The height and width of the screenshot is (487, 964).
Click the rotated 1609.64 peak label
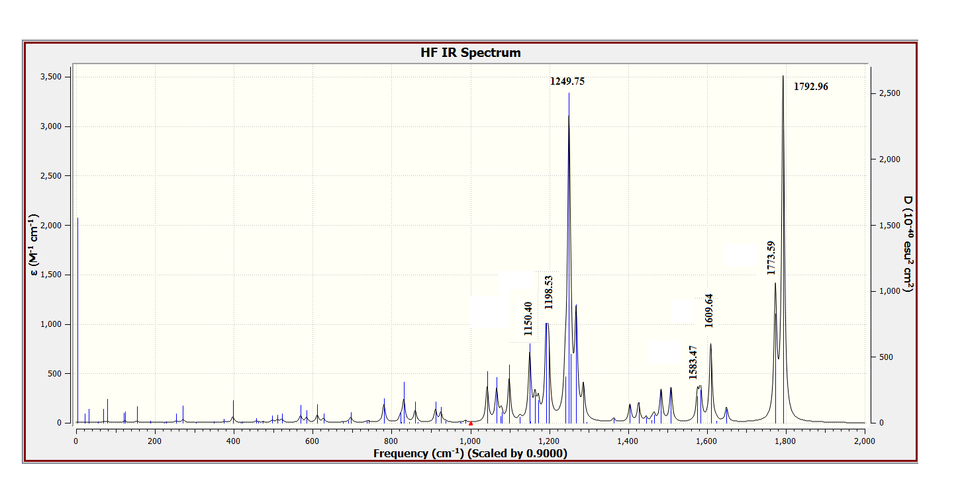click(709, 310)
